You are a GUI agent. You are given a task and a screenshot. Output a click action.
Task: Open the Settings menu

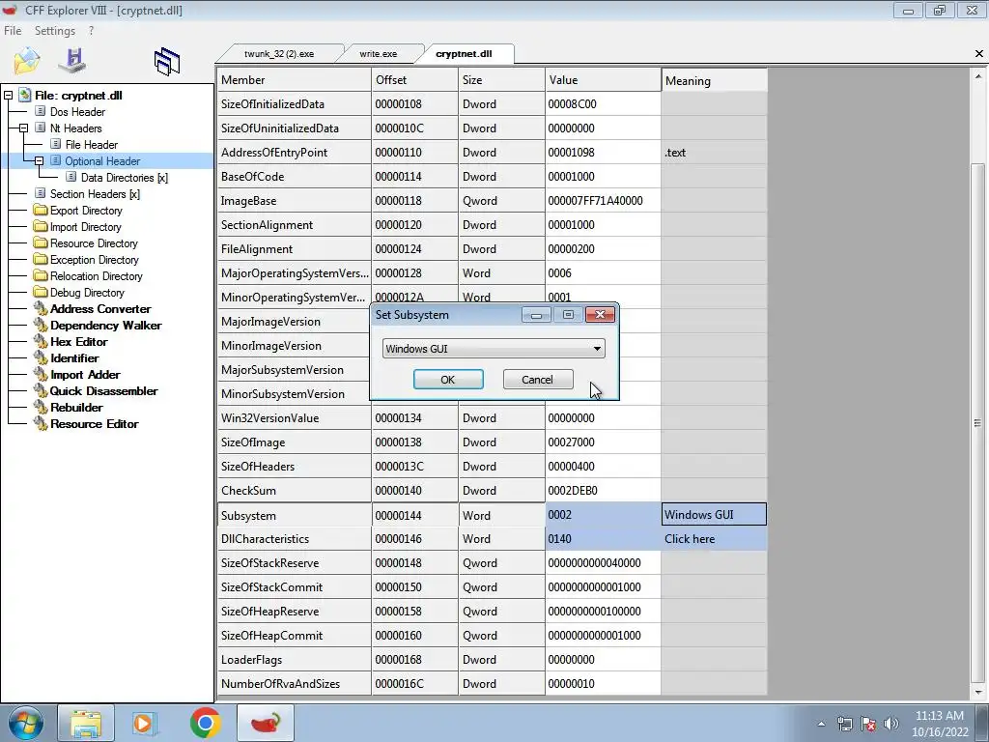point(54,30)
